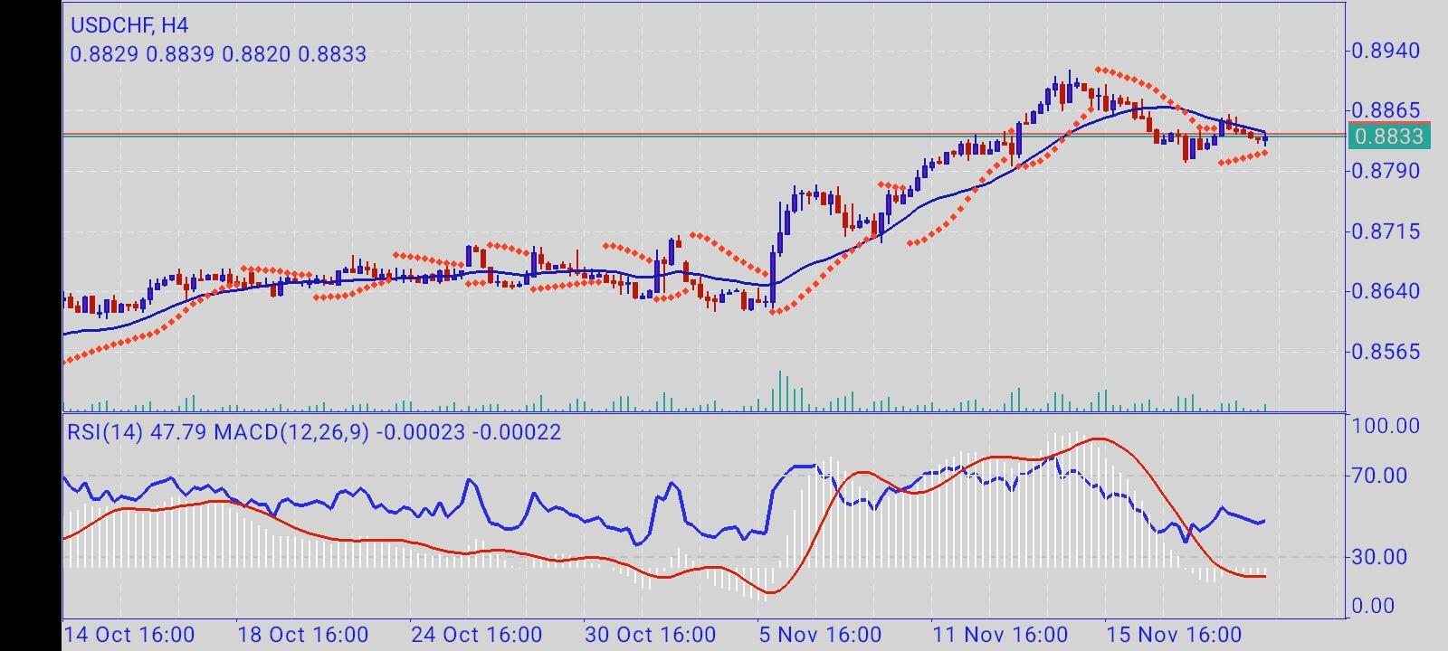1448x651 pixels.
Task: Select the MACD(12,26,9) indicator label
Action: (291, 432)
